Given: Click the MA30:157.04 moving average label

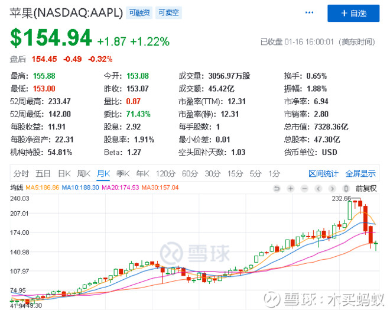Looking at the screenshot, I should pyautogui.click(x=160, y=188).
